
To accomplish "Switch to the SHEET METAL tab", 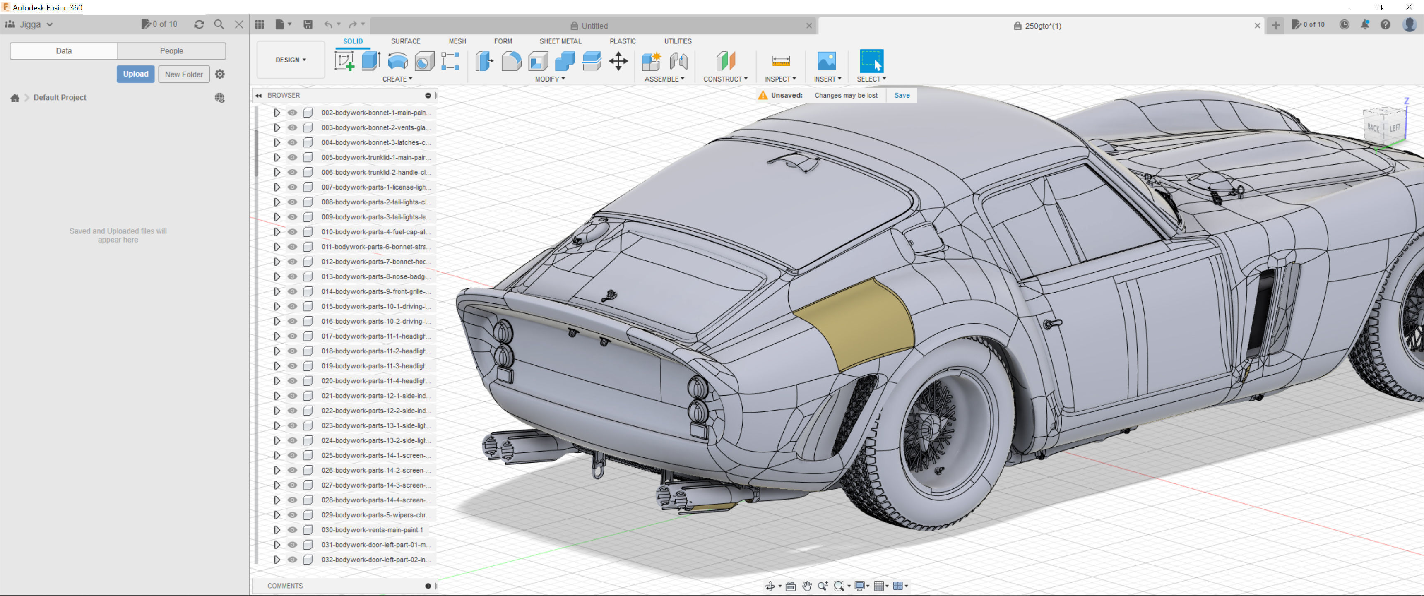I will coord(560,41).
